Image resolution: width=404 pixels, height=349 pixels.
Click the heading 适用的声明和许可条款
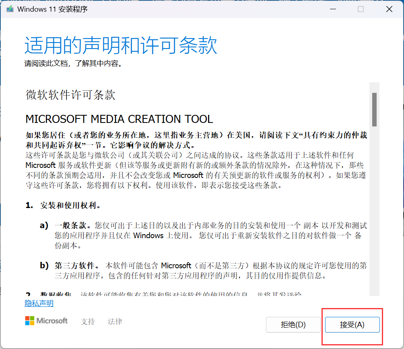121,45
